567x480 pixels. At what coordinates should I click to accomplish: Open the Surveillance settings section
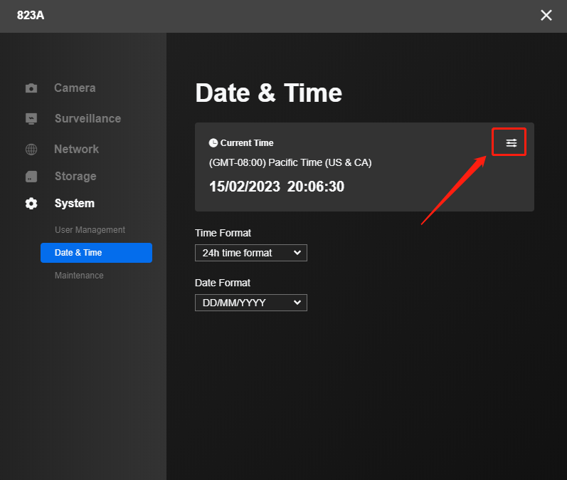[x=88, y=119]
